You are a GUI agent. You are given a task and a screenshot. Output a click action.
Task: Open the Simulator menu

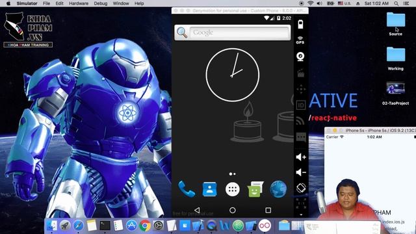point(27,3)
